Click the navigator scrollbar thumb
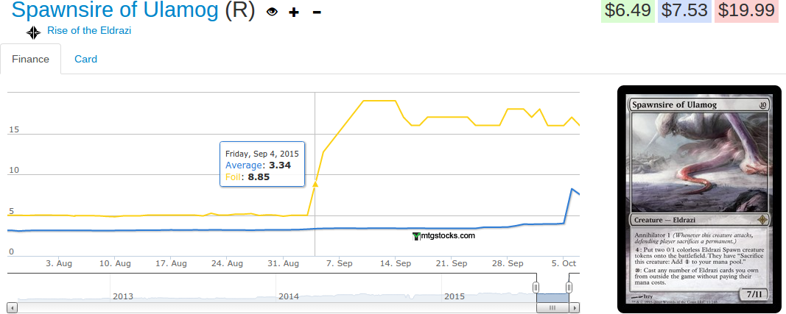The image size is (786, 314). (553, 307)
